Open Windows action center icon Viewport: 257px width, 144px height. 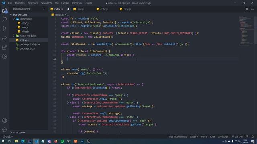[x=253, y=141]
